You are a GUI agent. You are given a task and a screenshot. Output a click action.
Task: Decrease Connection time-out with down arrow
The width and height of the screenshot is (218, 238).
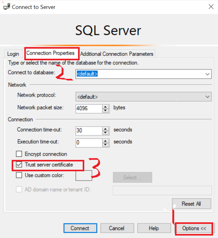point(105,133)
